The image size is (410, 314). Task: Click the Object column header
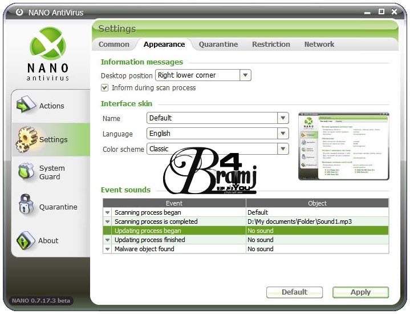coord(317,203)
